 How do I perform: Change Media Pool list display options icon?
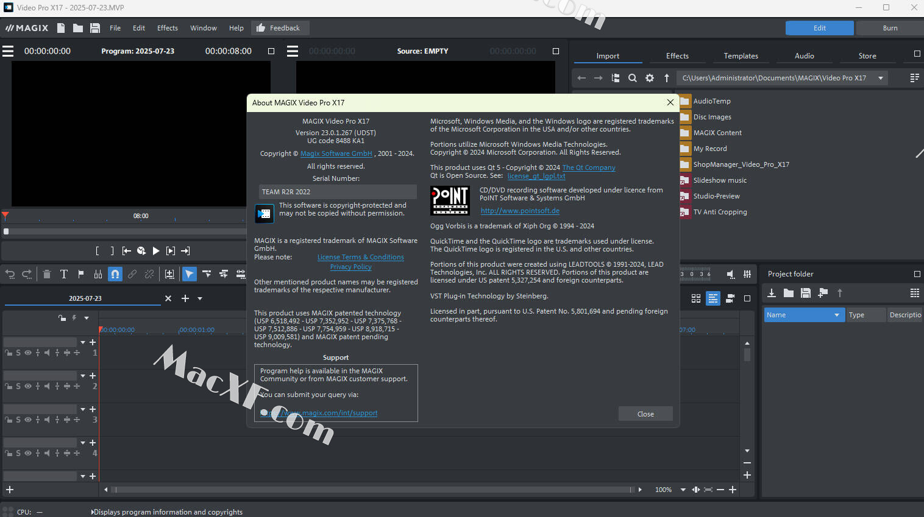pos(915,78)
